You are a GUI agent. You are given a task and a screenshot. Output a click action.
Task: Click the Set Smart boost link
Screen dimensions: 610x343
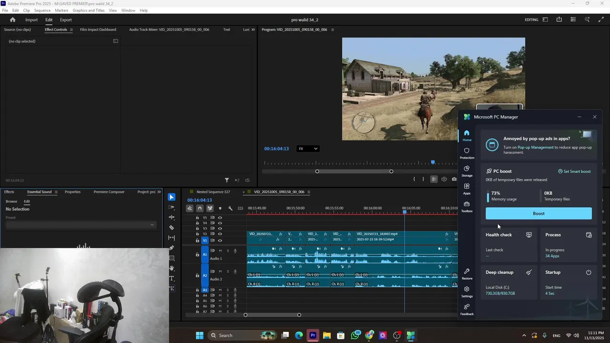click(574, 171)
